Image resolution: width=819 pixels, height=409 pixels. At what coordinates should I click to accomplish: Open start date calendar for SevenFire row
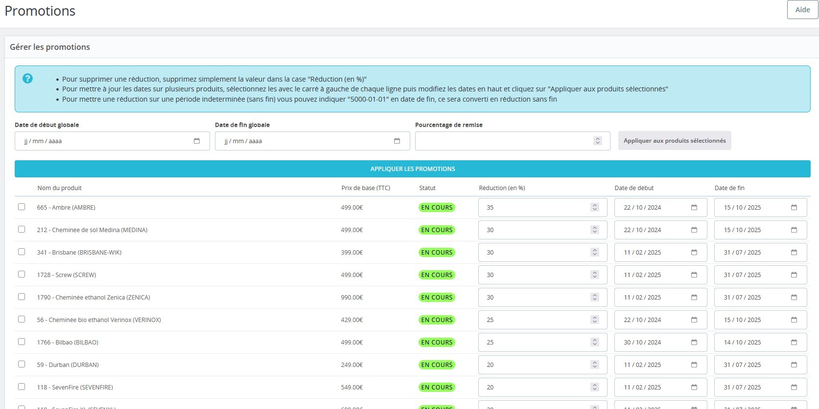pos(694,387)
